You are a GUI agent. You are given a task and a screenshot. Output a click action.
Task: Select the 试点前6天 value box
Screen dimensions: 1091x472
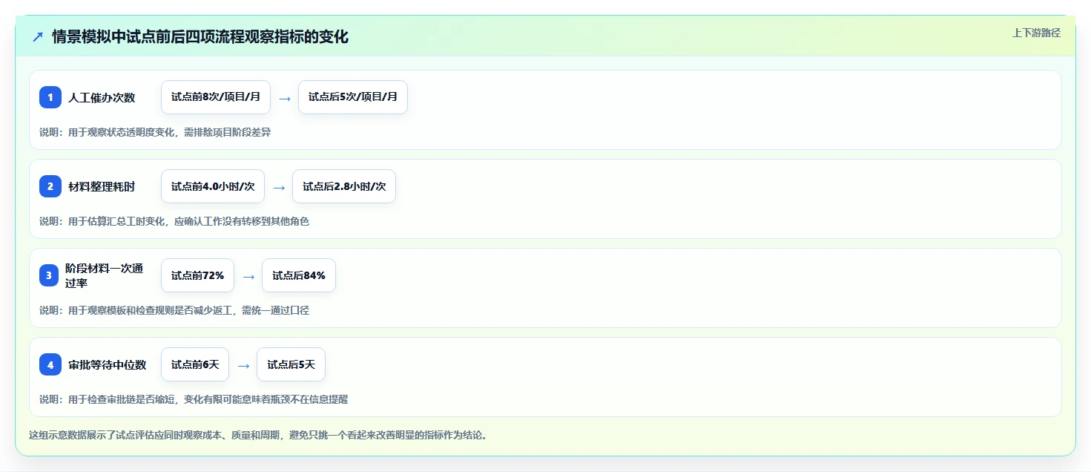click(195, 364)
